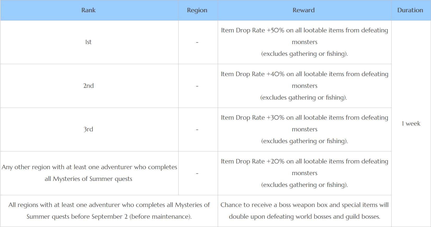431x227 pixels.
Task: Select the Item Drop Rate +40% reward cell
Action: pyautogui.click(x=304, y=86)
